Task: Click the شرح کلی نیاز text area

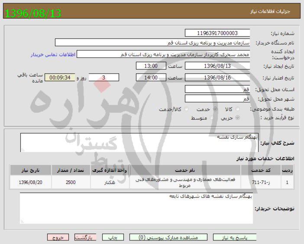Action: tap(139, 143)
